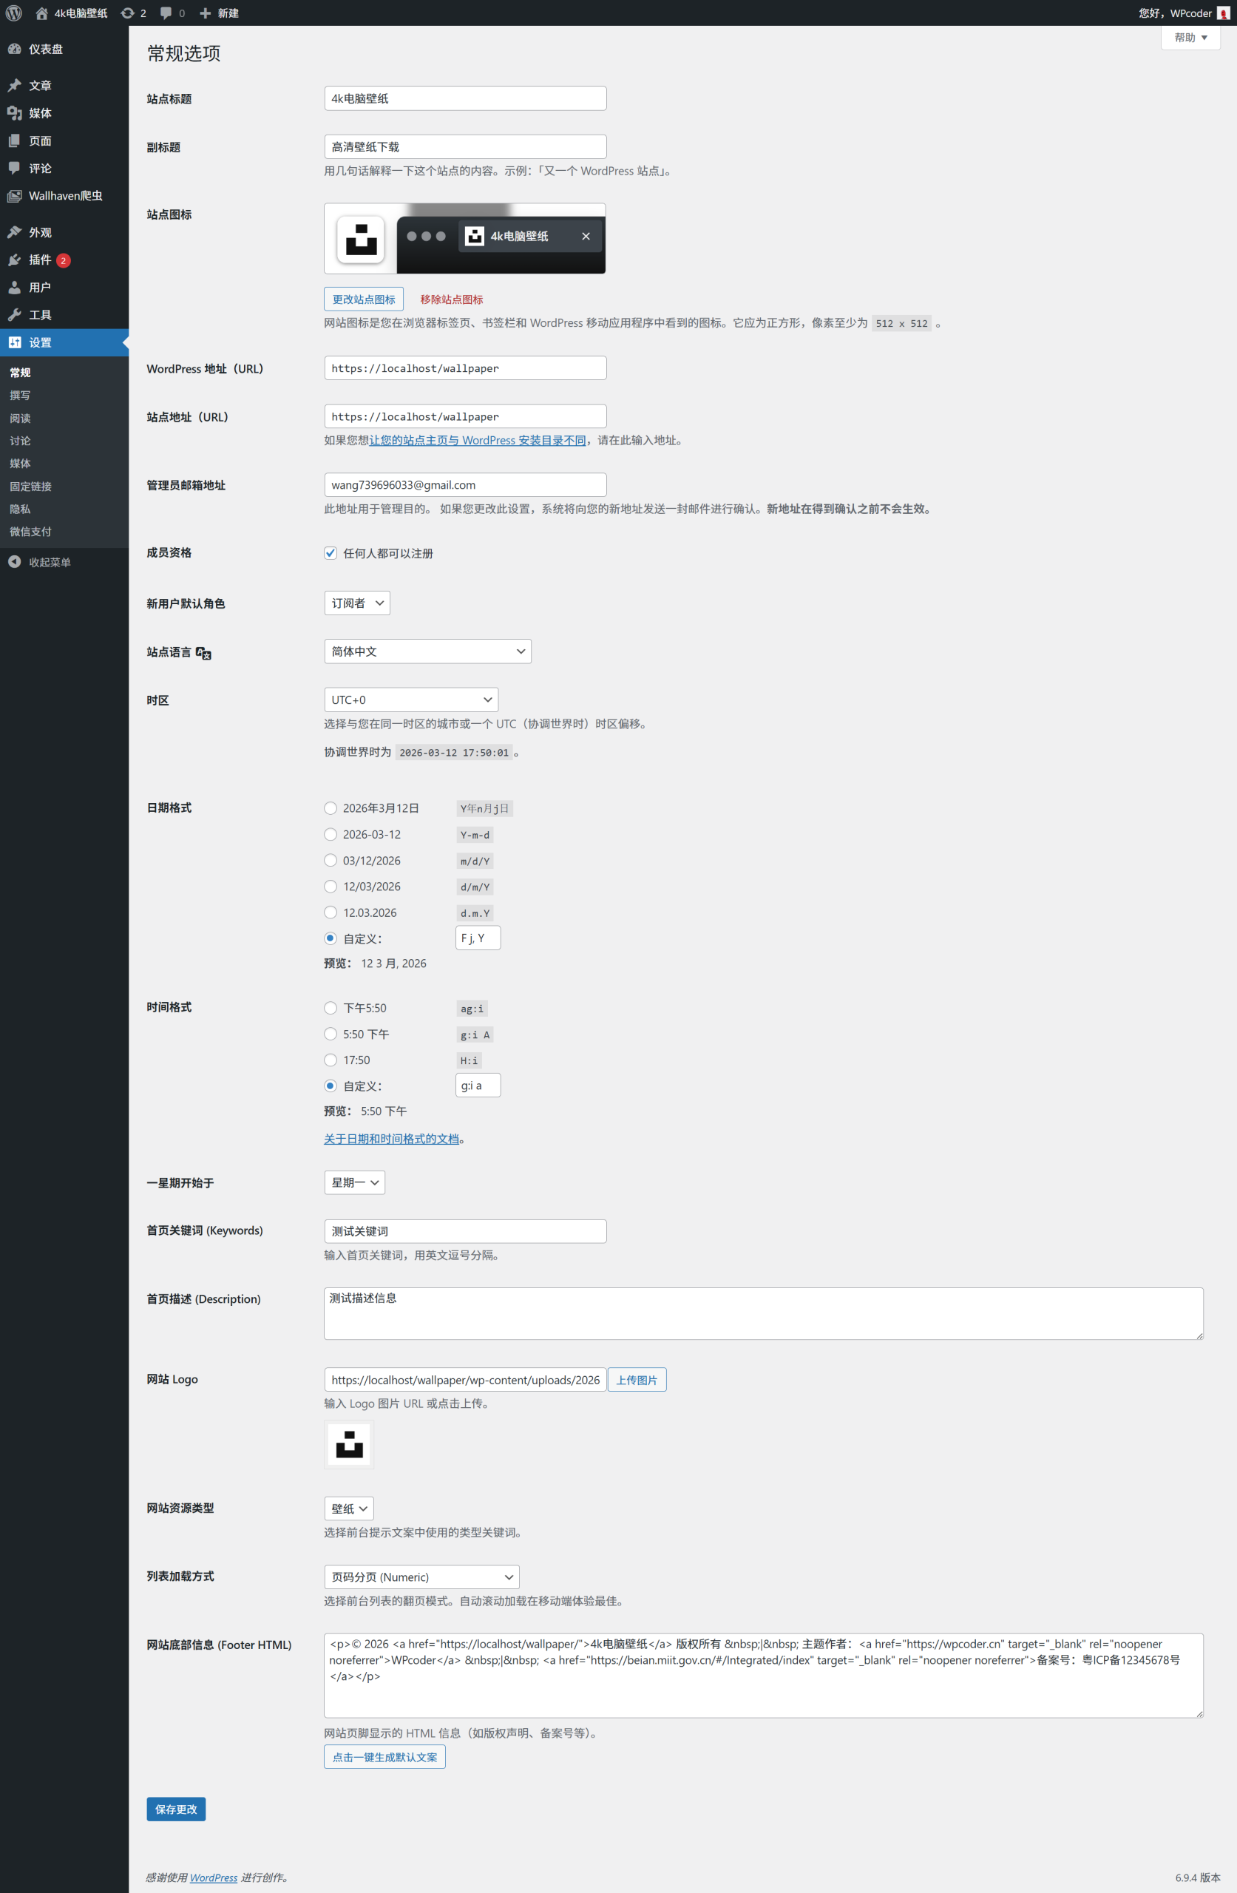The height and width of the screenshot is (1893, 1237).
Task: Open the list loading method dropdown
Action: [421, 1577]
